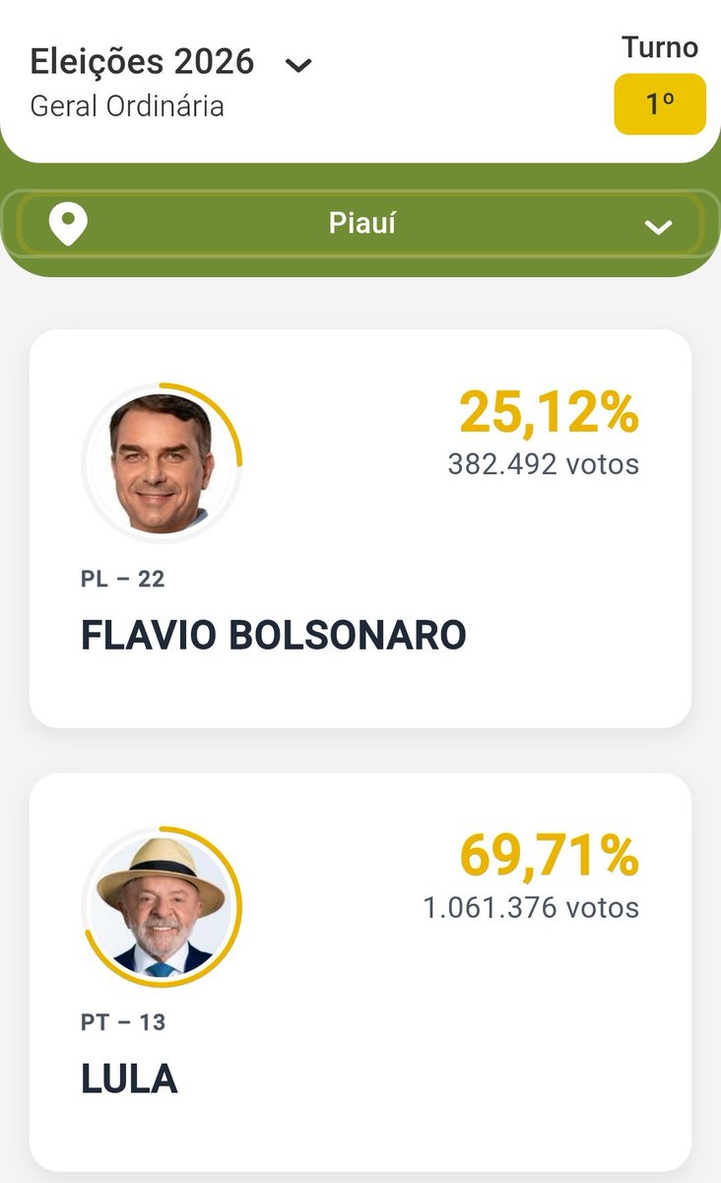The height and width of the screenshot is (1183, 721).
Task: Open the Flavio Bolsonaro result card
Action: 360,528
